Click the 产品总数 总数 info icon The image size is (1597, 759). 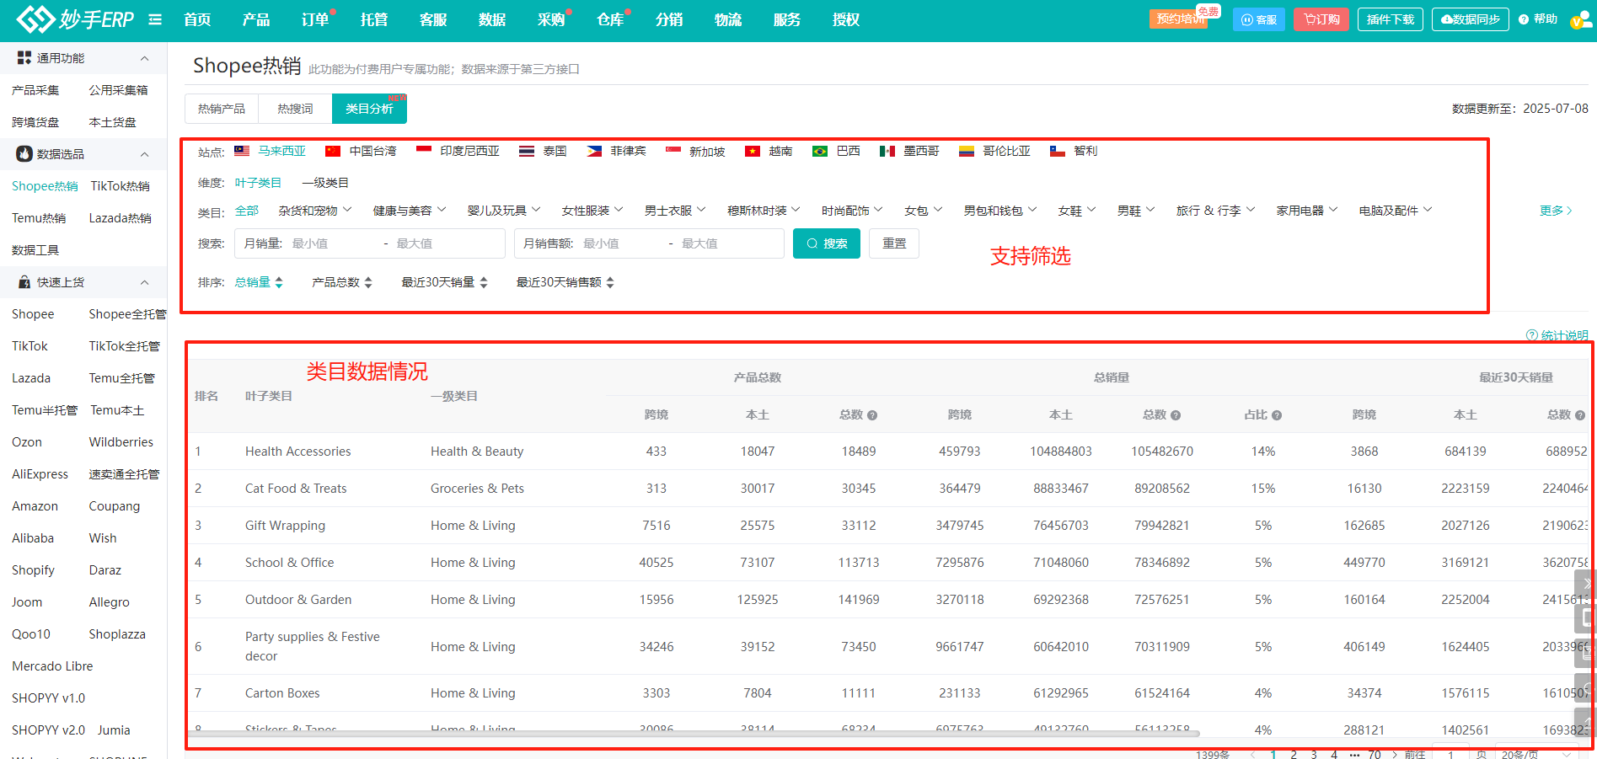[x=872, y=415]
